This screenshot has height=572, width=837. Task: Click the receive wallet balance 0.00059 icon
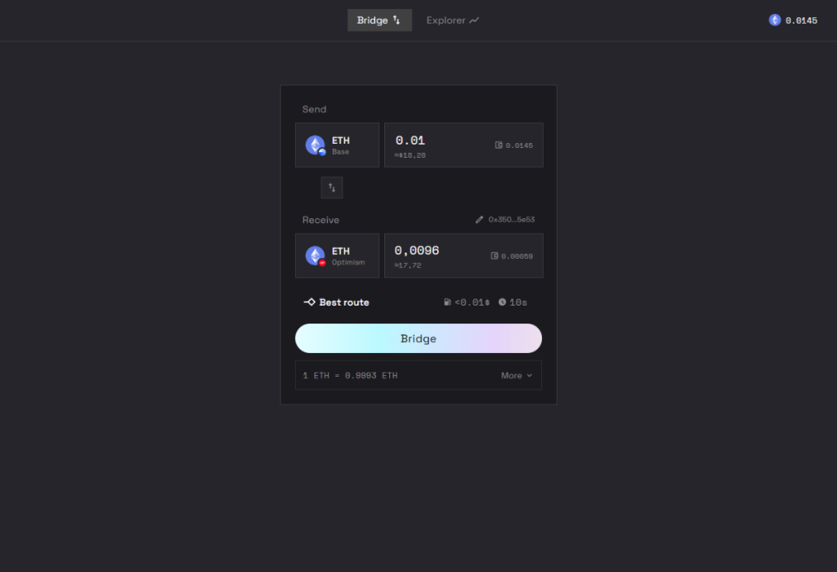[x=495, y=256]
